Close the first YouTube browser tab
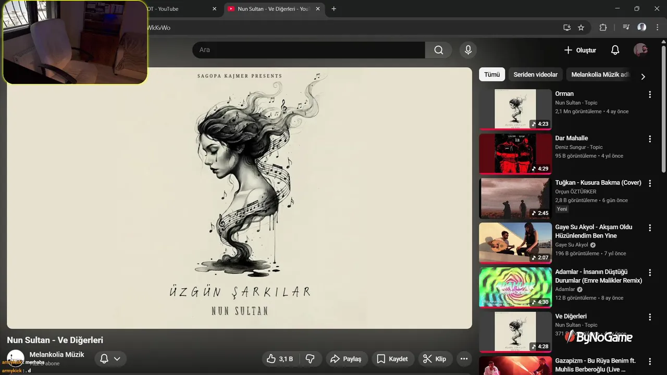Screen dimensions: 667x375 click(215, 9)
